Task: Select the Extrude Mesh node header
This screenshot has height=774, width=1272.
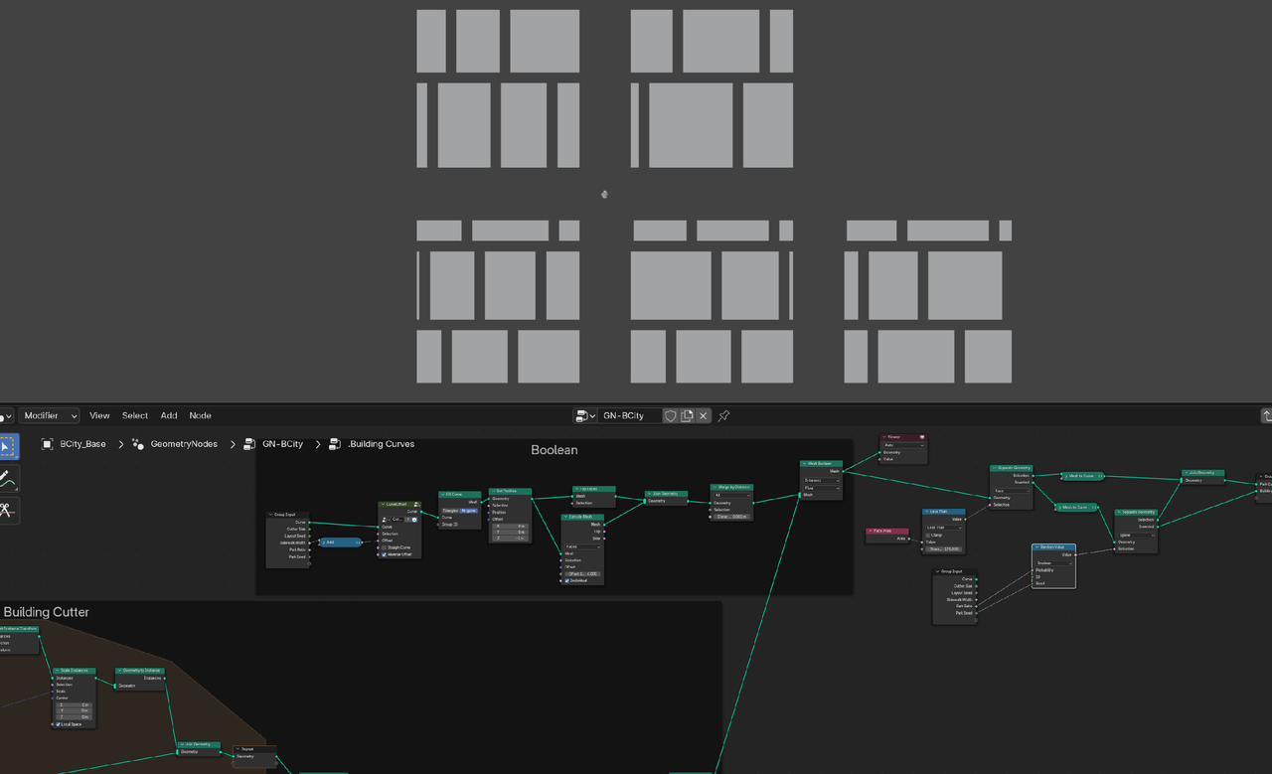Action: click(x=583, y=517)
